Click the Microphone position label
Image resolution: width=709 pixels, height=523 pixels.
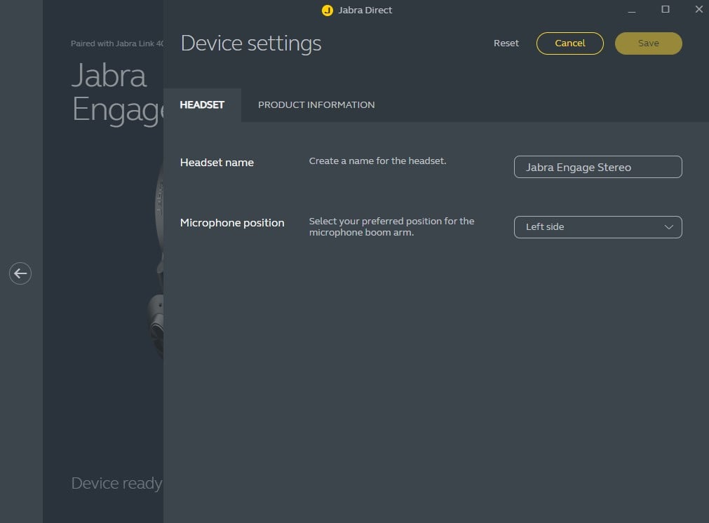[x=232, y=223]
